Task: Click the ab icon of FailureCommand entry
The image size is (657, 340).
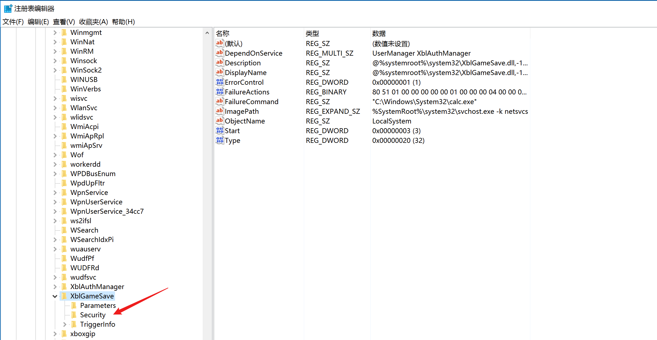Action: point(220,101)
